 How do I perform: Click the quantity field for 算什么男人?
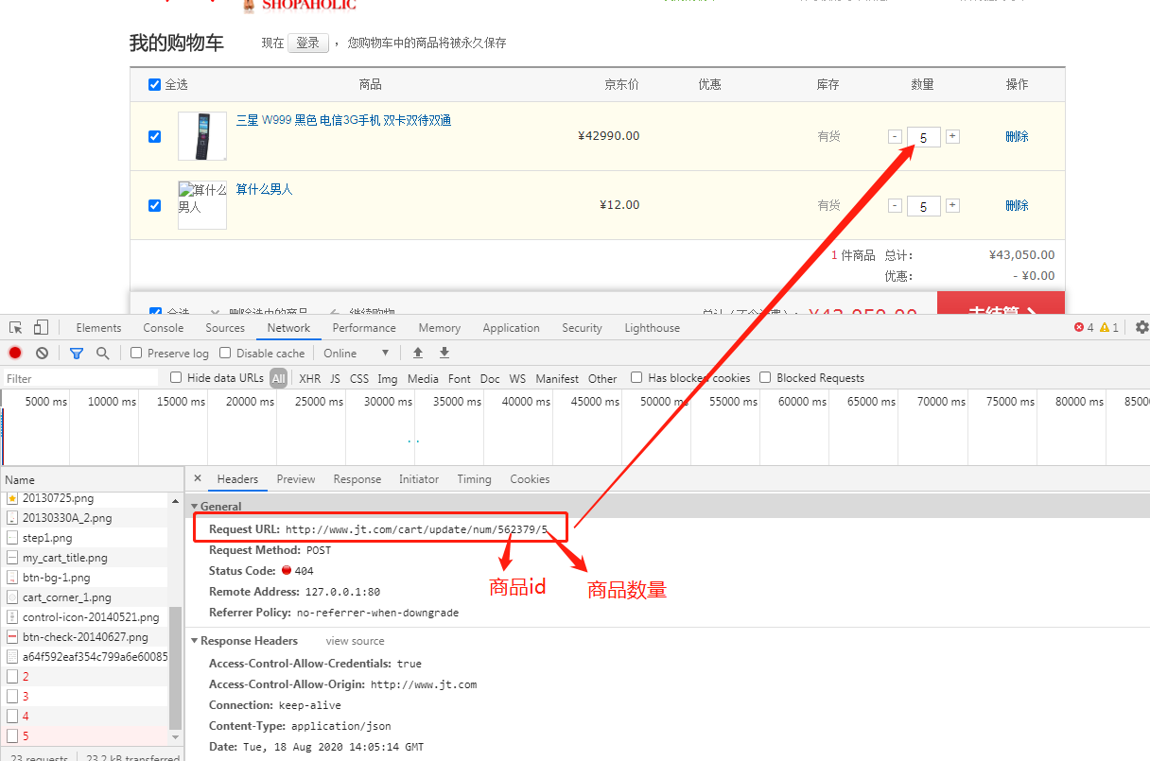click(923, 206)
